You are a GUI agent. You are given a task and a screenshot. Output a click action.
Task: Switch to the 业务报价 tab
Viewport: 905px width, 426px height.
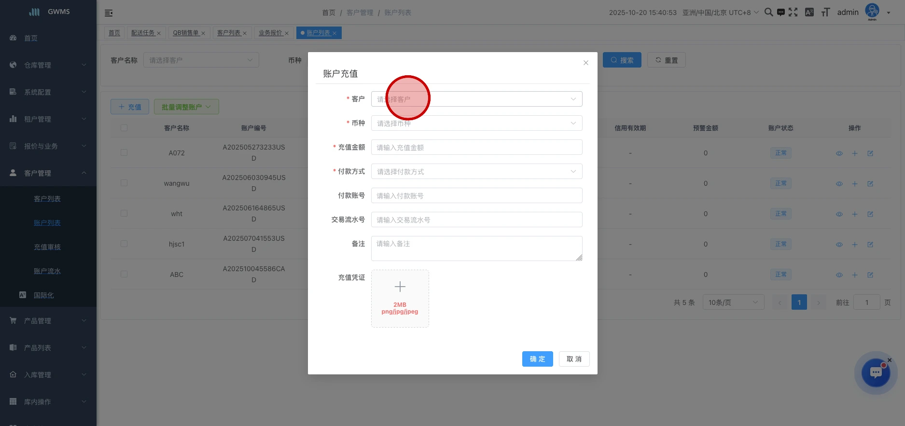coord(270,33)
